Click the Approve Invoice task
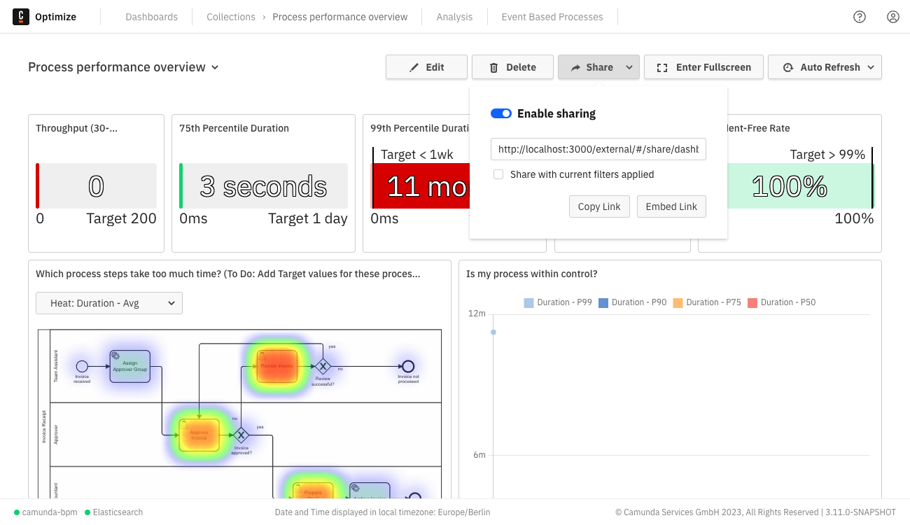910x525 pixels. pos(199,435)
